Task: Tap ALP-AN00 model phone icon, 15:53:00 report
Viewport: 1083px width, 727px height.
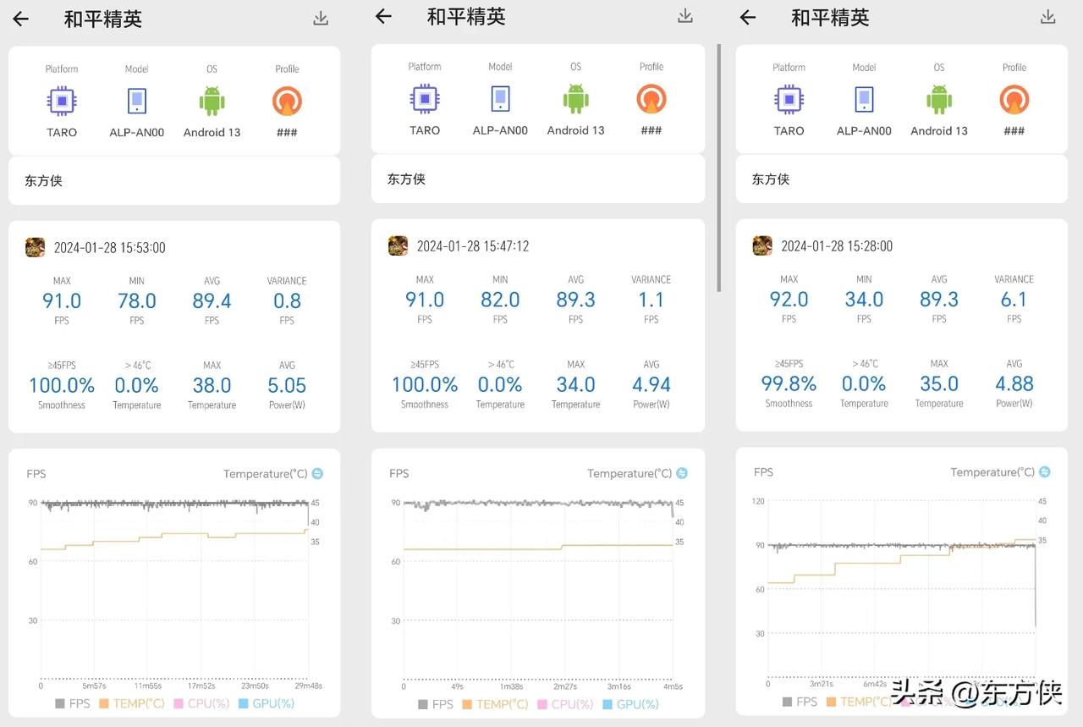Action: [137, 102]
